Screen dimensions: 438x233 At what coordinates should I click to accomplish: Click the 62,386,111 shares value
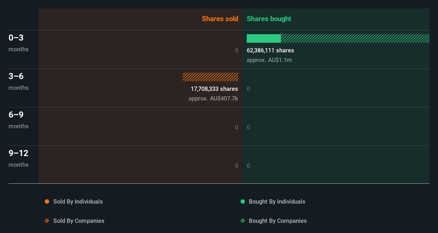tap(270, 50)
